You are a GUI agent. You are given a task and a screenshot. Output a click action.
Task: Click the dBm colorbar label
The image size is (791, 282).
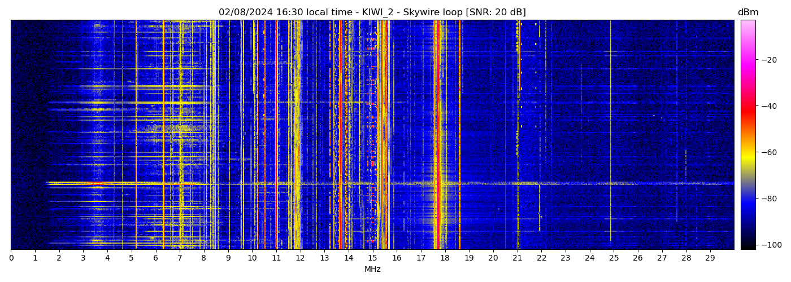tap(748, 12)
